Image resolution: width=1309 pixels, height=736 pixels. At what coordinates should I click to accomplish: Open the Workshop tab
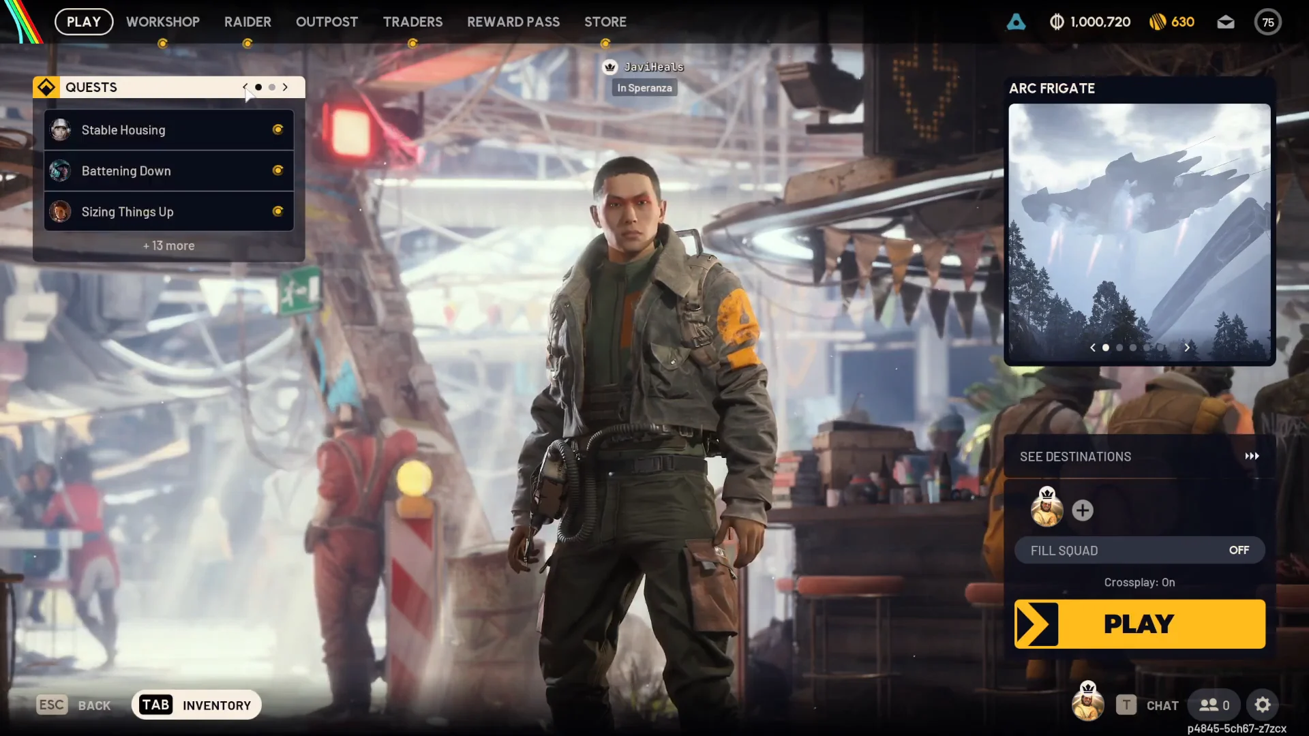pos(163,22)
